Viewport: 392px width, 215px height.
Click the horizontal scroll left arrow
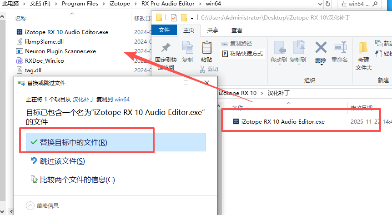pos(11,211)
